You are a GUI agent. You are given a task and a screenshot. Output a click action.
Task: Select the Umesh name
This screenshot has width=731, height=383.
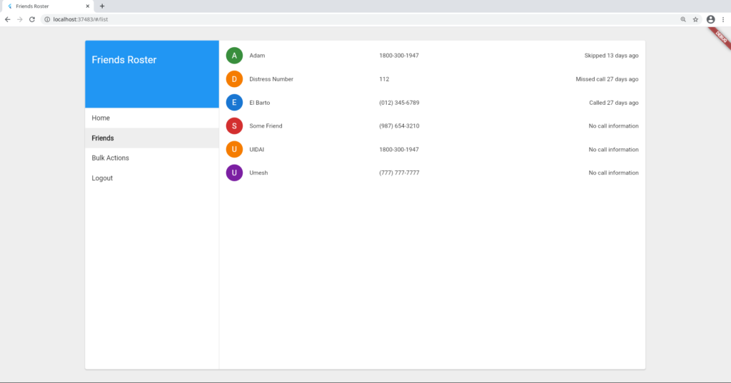[x=258, y=173]
